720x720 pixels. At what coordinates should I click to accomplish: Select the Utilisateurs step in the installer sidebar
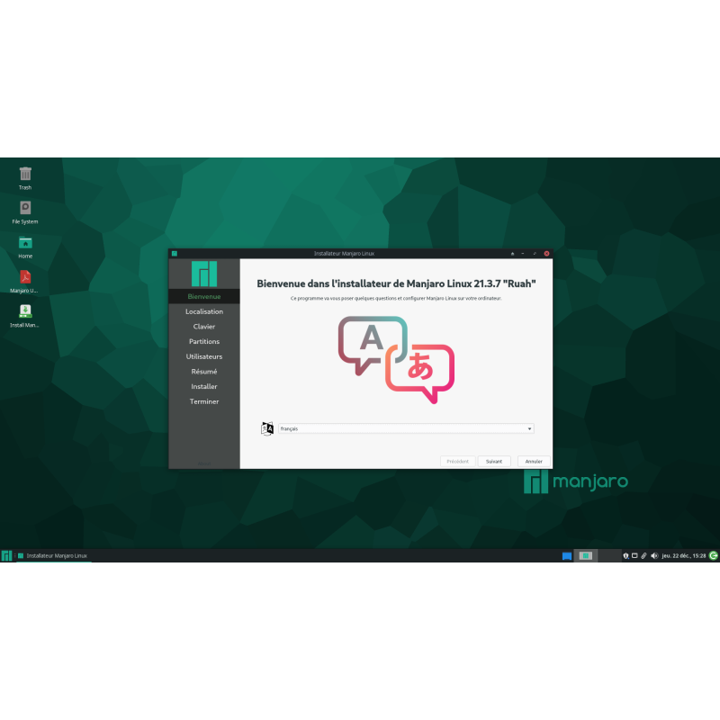tap(204, 356)
